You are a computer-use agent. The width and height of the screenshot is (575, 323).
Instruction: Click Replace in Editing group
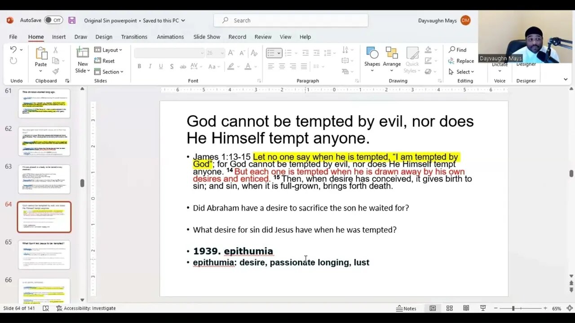click(461, 61)
